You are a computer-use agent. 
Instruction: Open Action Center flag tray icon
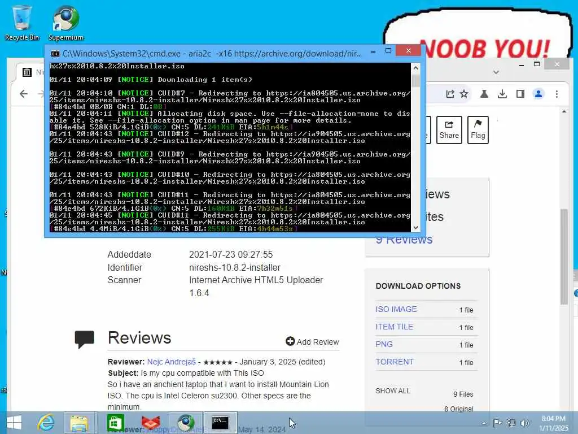tap(497, 423)
